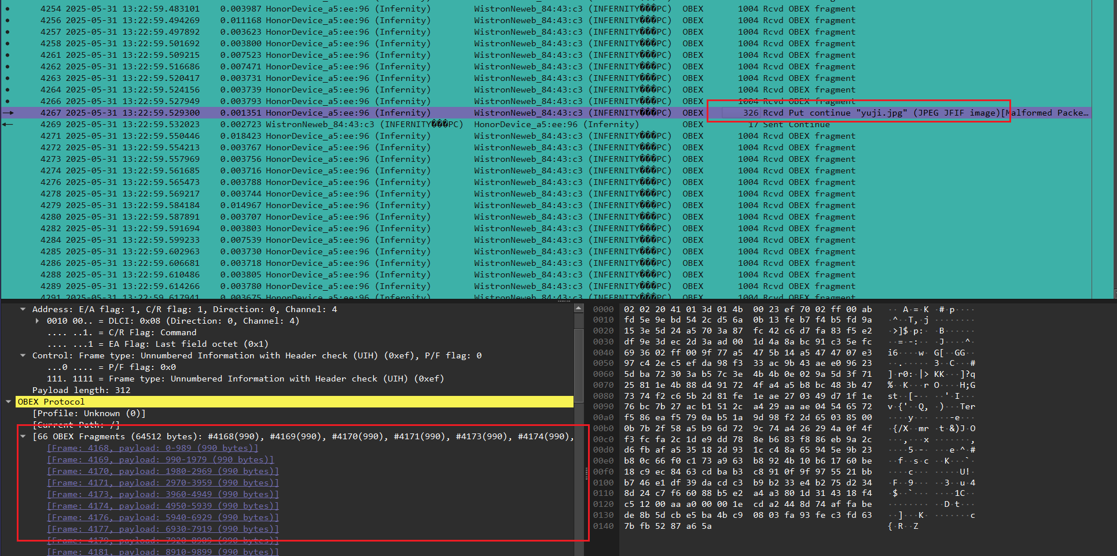Viewport: 1117px width, 556px height.
Task: Expand the DLCI 0x08 subtree arrow
Action: (x=38, y=321)
